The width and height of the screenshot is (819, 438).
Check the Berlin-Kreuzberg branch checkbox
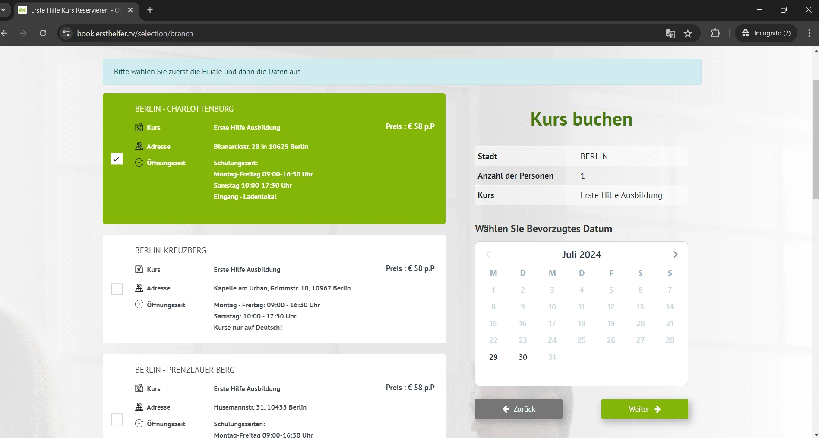[x=117, y=289]
